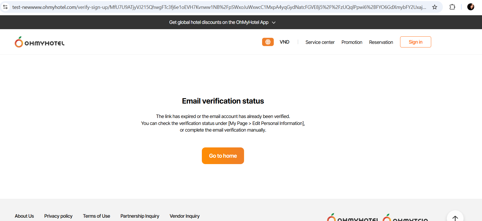This screenshot has width=482, height=221.
Task: Click the Sign in button
Action: click(x=415, y=42)
